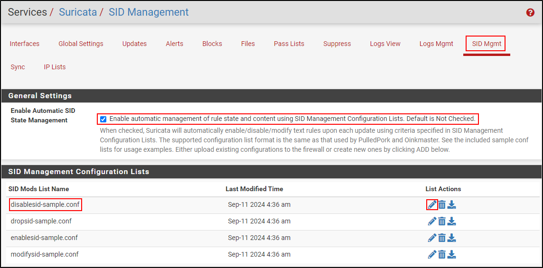Open the Global Settings tab
Image resolution: width=543 pixels, height=268 pixels.
[81, 44]
